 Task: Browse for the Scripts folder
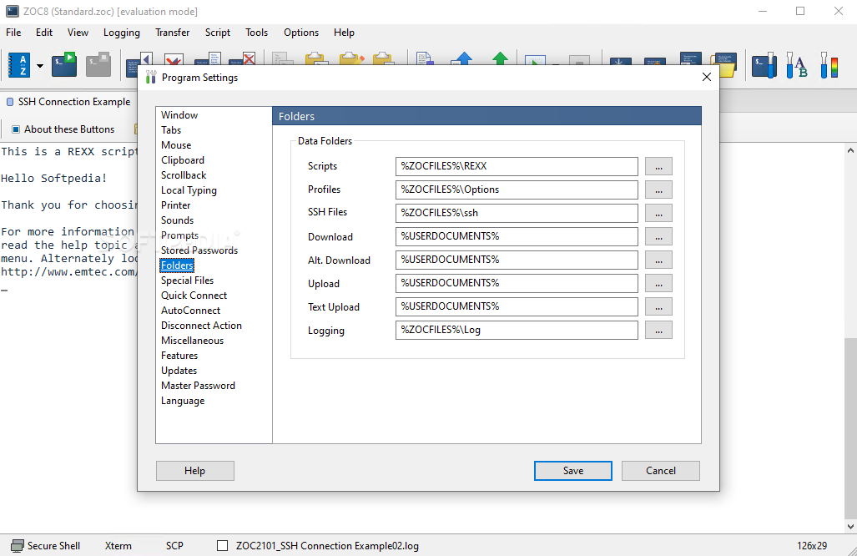point(658,166)
